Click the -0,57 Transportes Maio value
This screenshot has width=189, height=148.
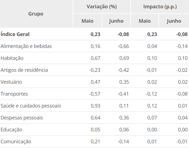tap(95, 94)
